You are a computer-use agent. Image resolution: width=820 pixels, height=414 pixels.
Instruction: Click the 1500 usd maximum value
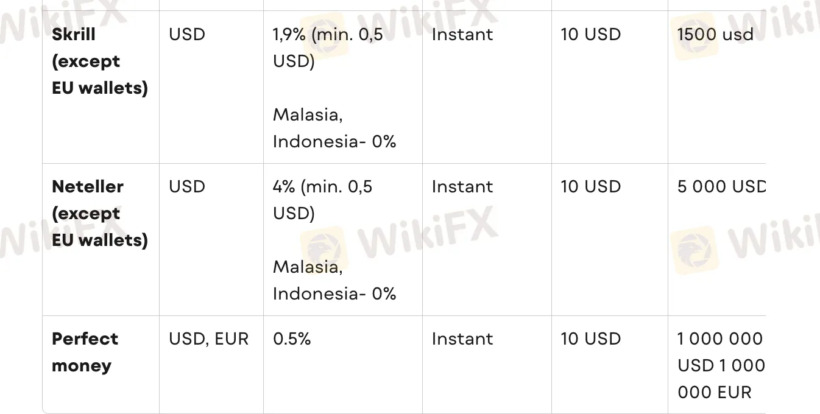pyautogui.click(x=716, y=35)
